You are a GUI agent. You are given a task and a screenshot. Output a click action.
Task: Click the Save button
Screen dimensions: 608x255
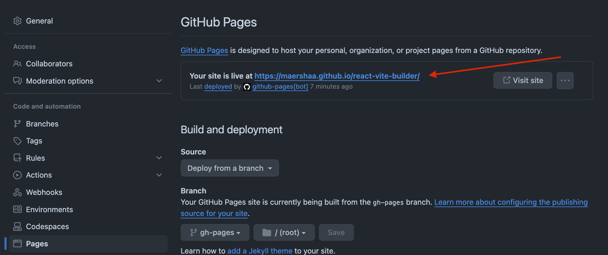[336, 232]
